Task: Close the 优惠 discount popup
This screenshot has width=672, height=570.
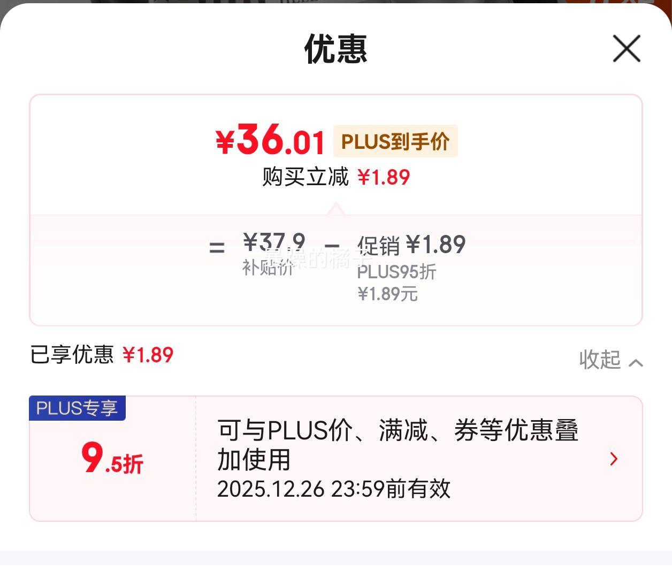Action: (627, 49)
